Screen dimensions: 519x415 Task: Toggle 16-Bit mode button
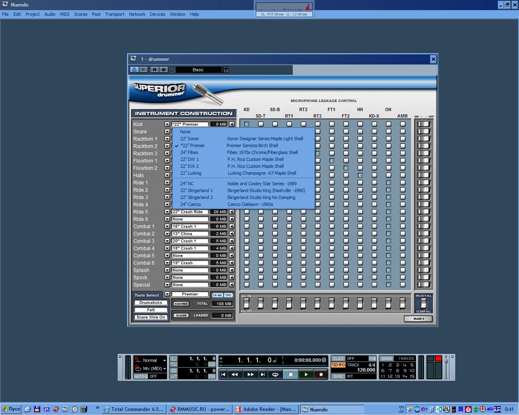(x=217, y=295)
